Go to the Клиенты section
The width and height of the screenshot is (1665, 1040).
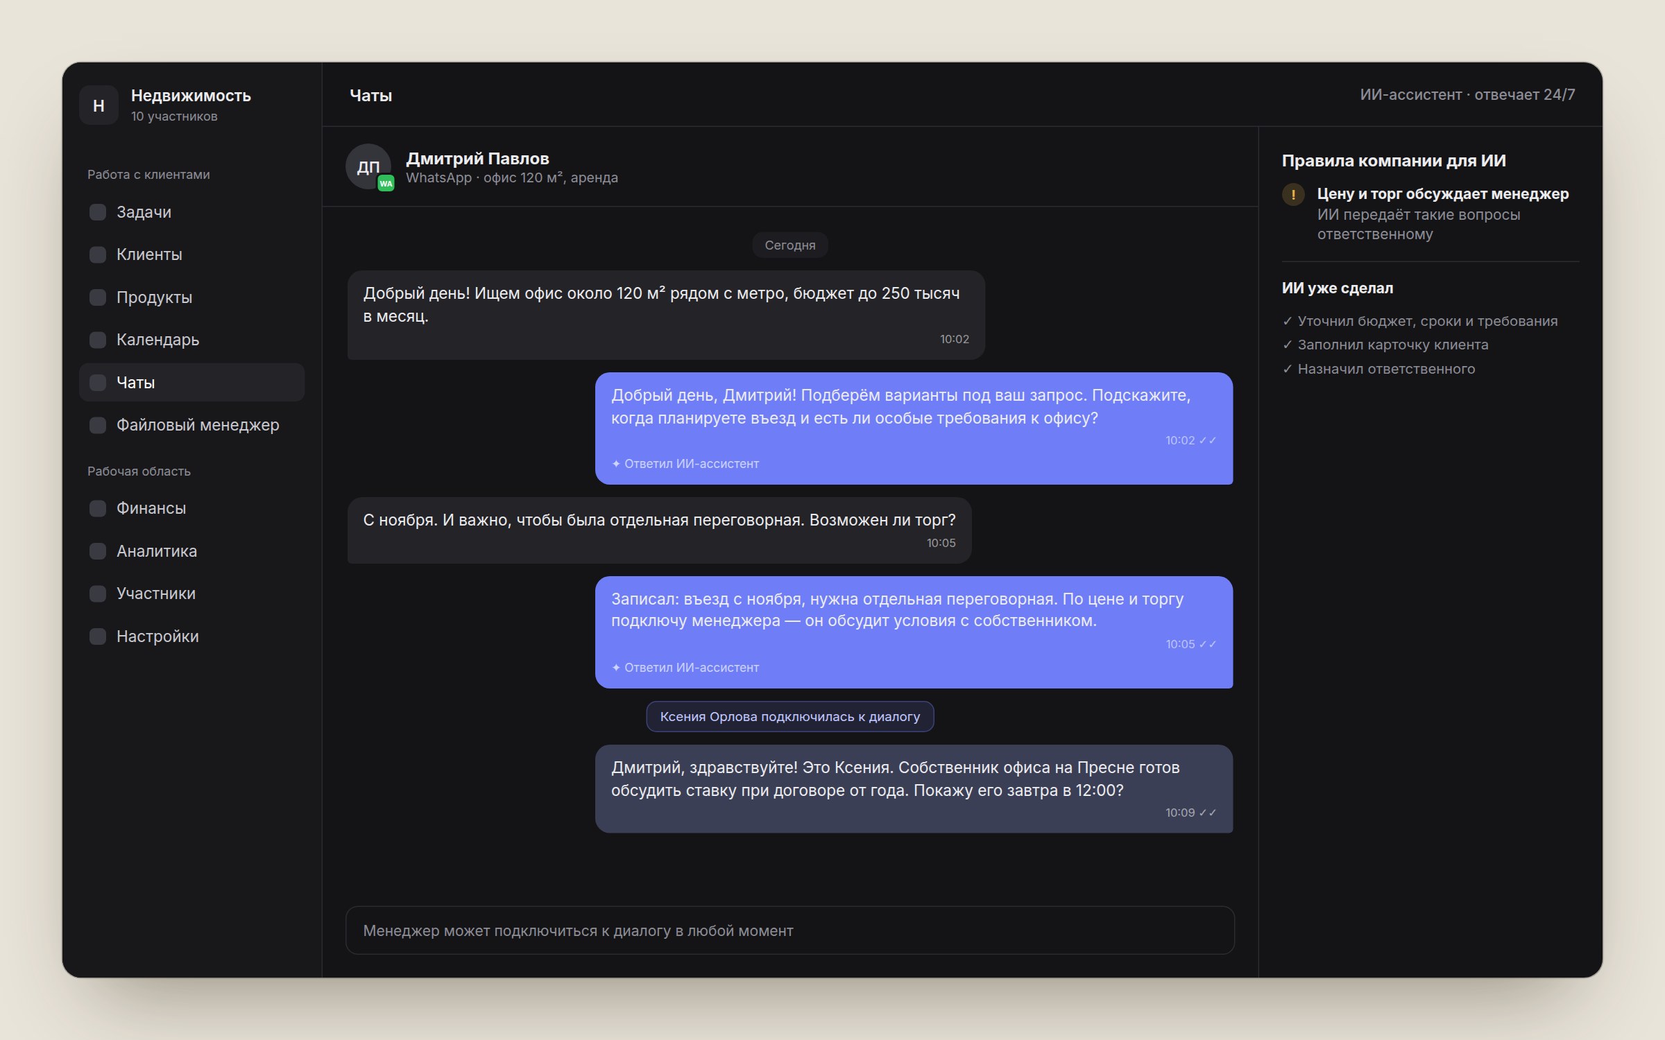click(x=192, y=254)
